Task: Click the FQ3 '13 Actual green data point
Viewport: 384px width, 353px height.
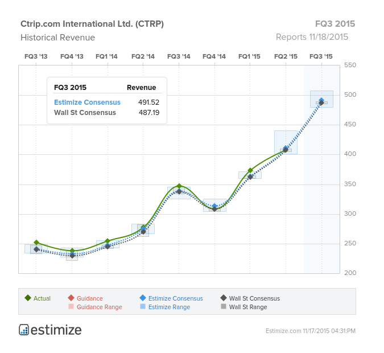Action: coord(36,243)
